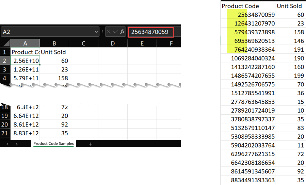Click the formula bar showing 25634870059
Image resolution: width=306 pixels, height=185 pixels.
(x=150, y=32)
